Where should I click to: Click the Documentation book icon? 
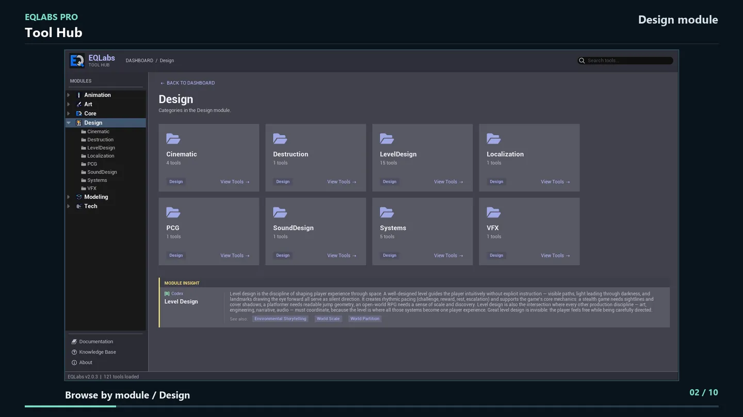(74, 342)
